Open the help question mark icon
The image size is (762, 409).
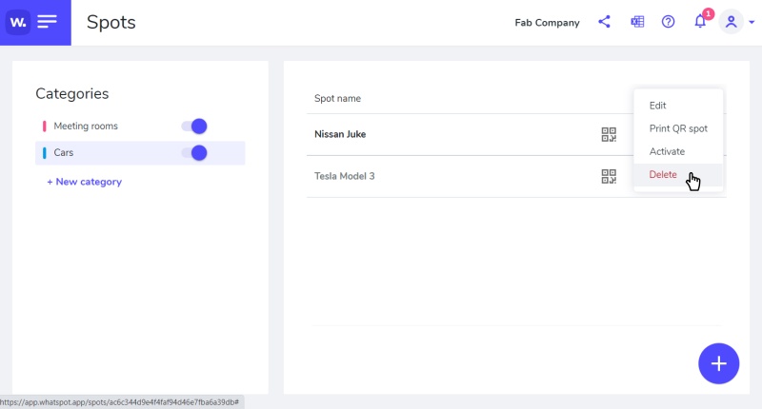click(668, 22)
